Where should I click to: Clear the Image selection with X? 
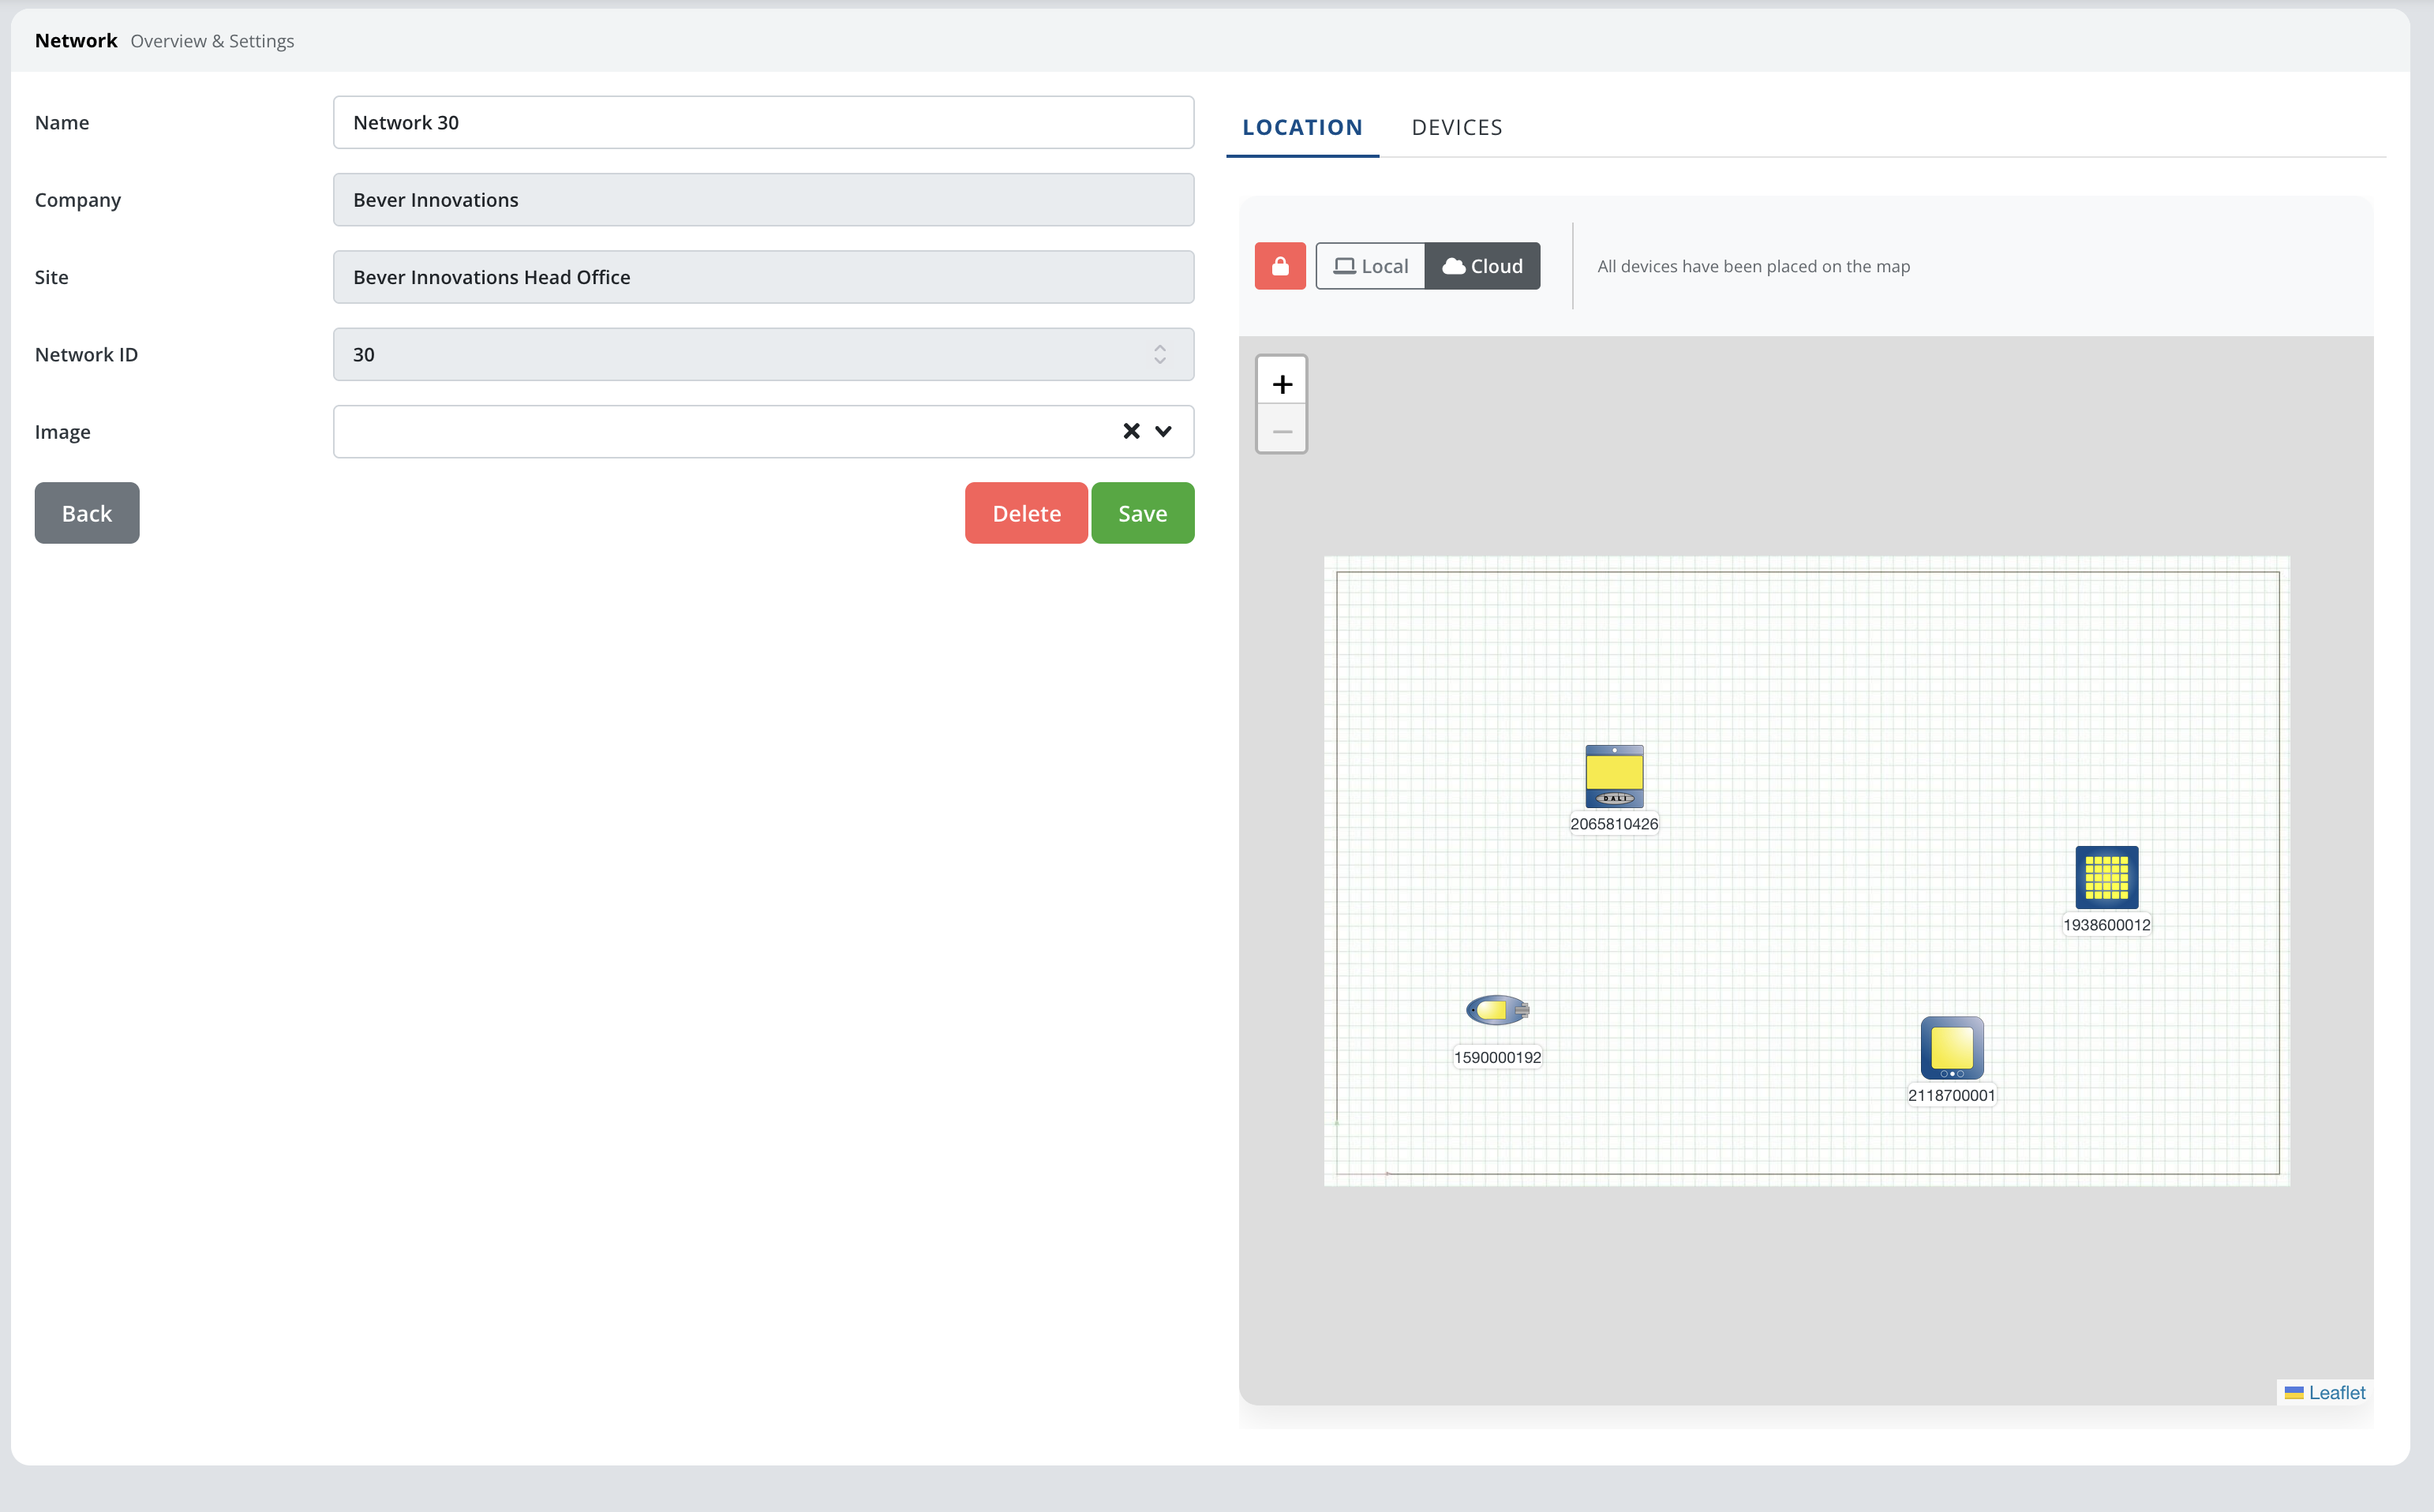[x=1131, y=431]
